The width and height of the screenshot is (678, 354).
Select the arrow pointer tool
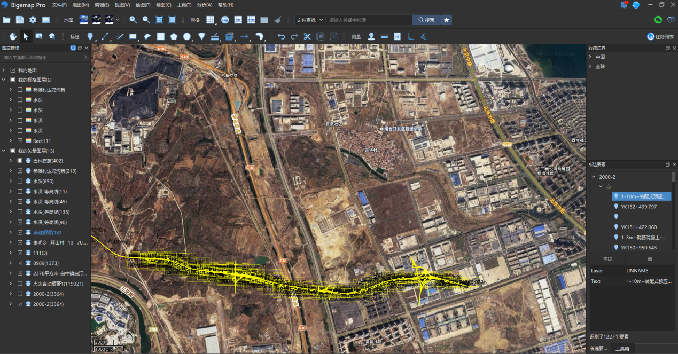coord(26,36)
